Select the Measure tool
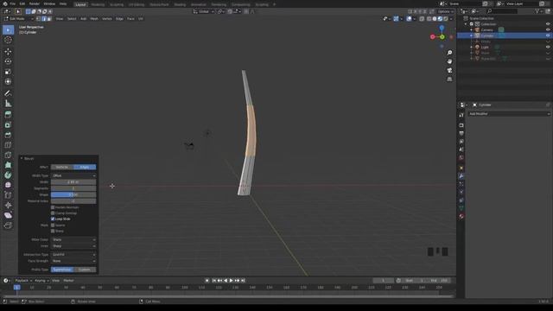 (8, 104)
